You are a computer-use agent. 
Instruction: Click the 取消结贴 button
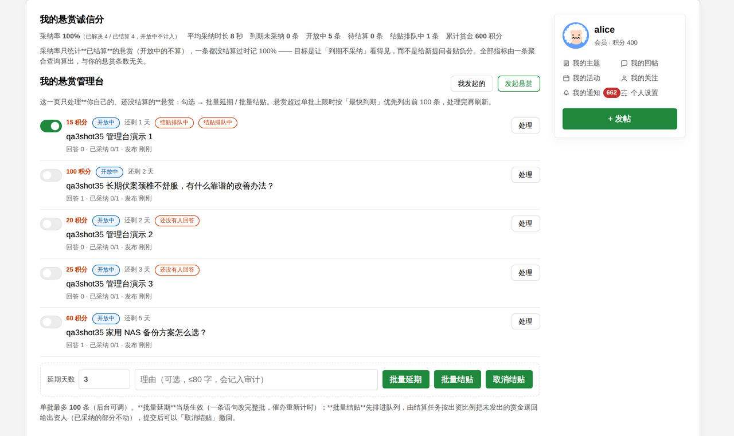point(509,379)
